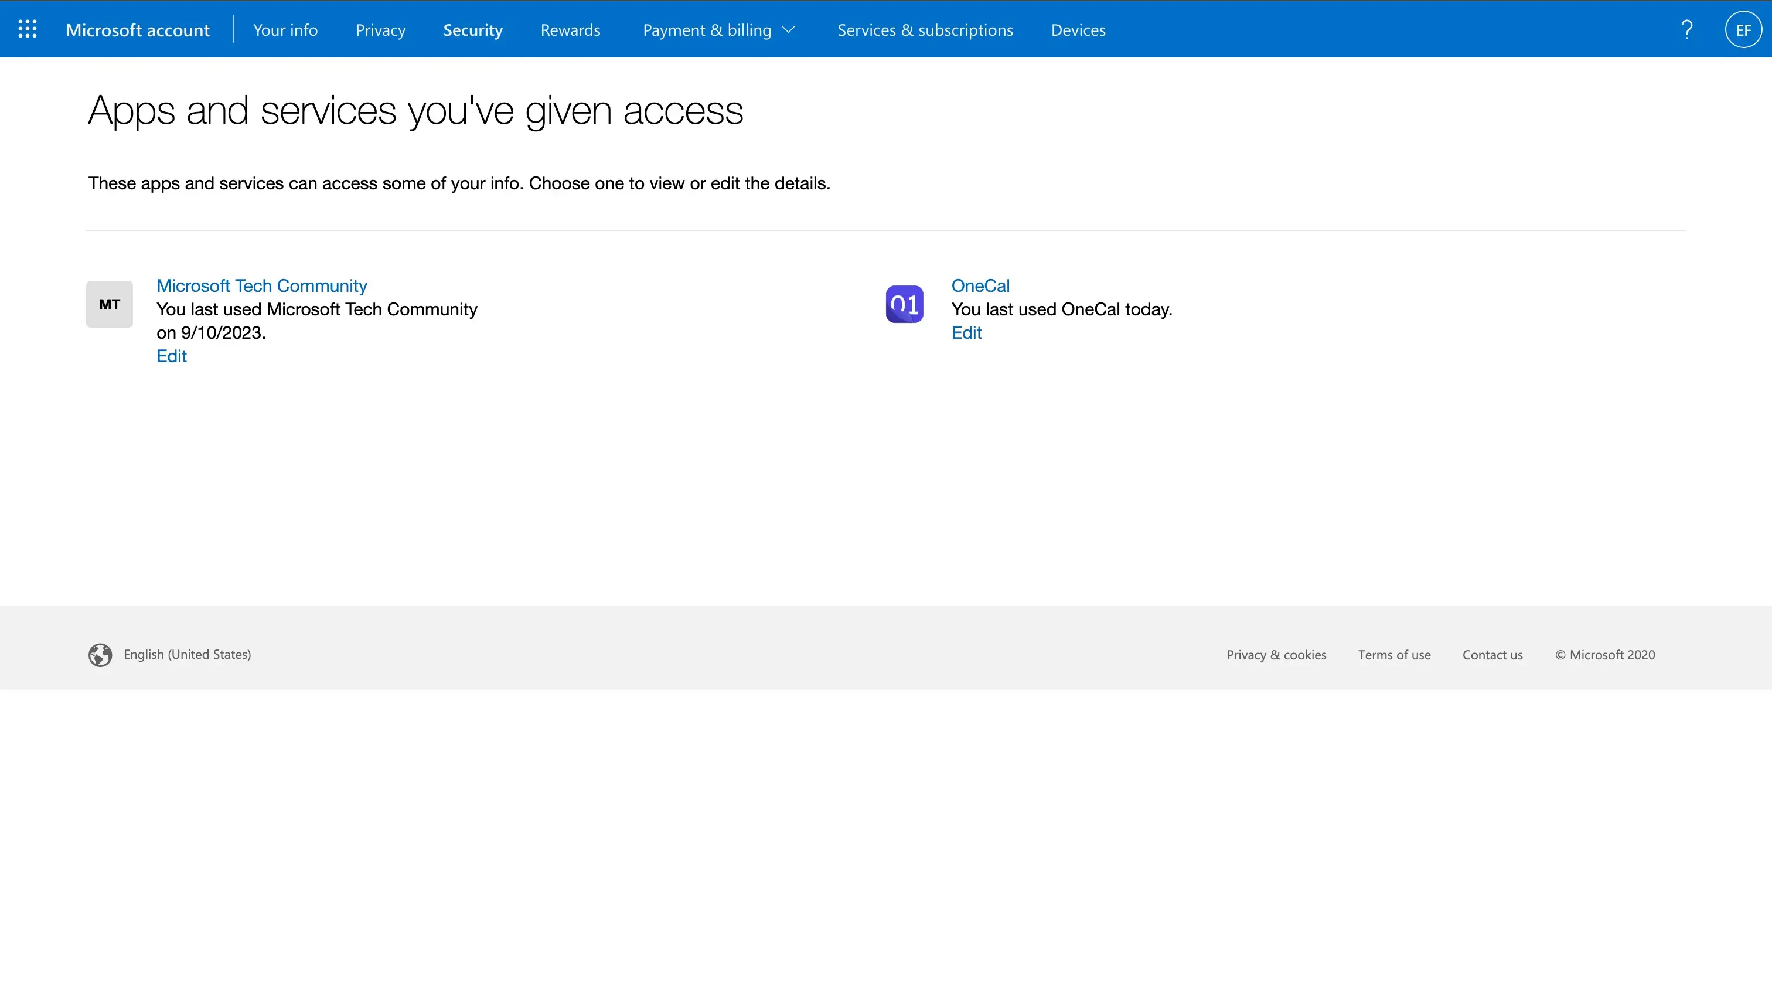Edit OneCal app access permissions
The height and width of the screenshot is (1007, 1772).
[x=966, y=332]
